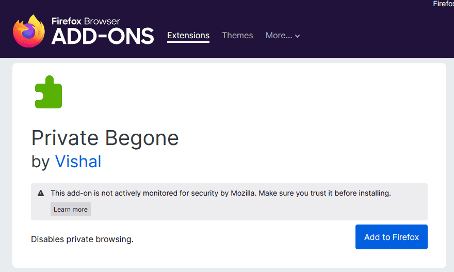Viewport: 454px width, 272px height.
Task: Open author Vishal's profile link
Action: pos(78,162)
